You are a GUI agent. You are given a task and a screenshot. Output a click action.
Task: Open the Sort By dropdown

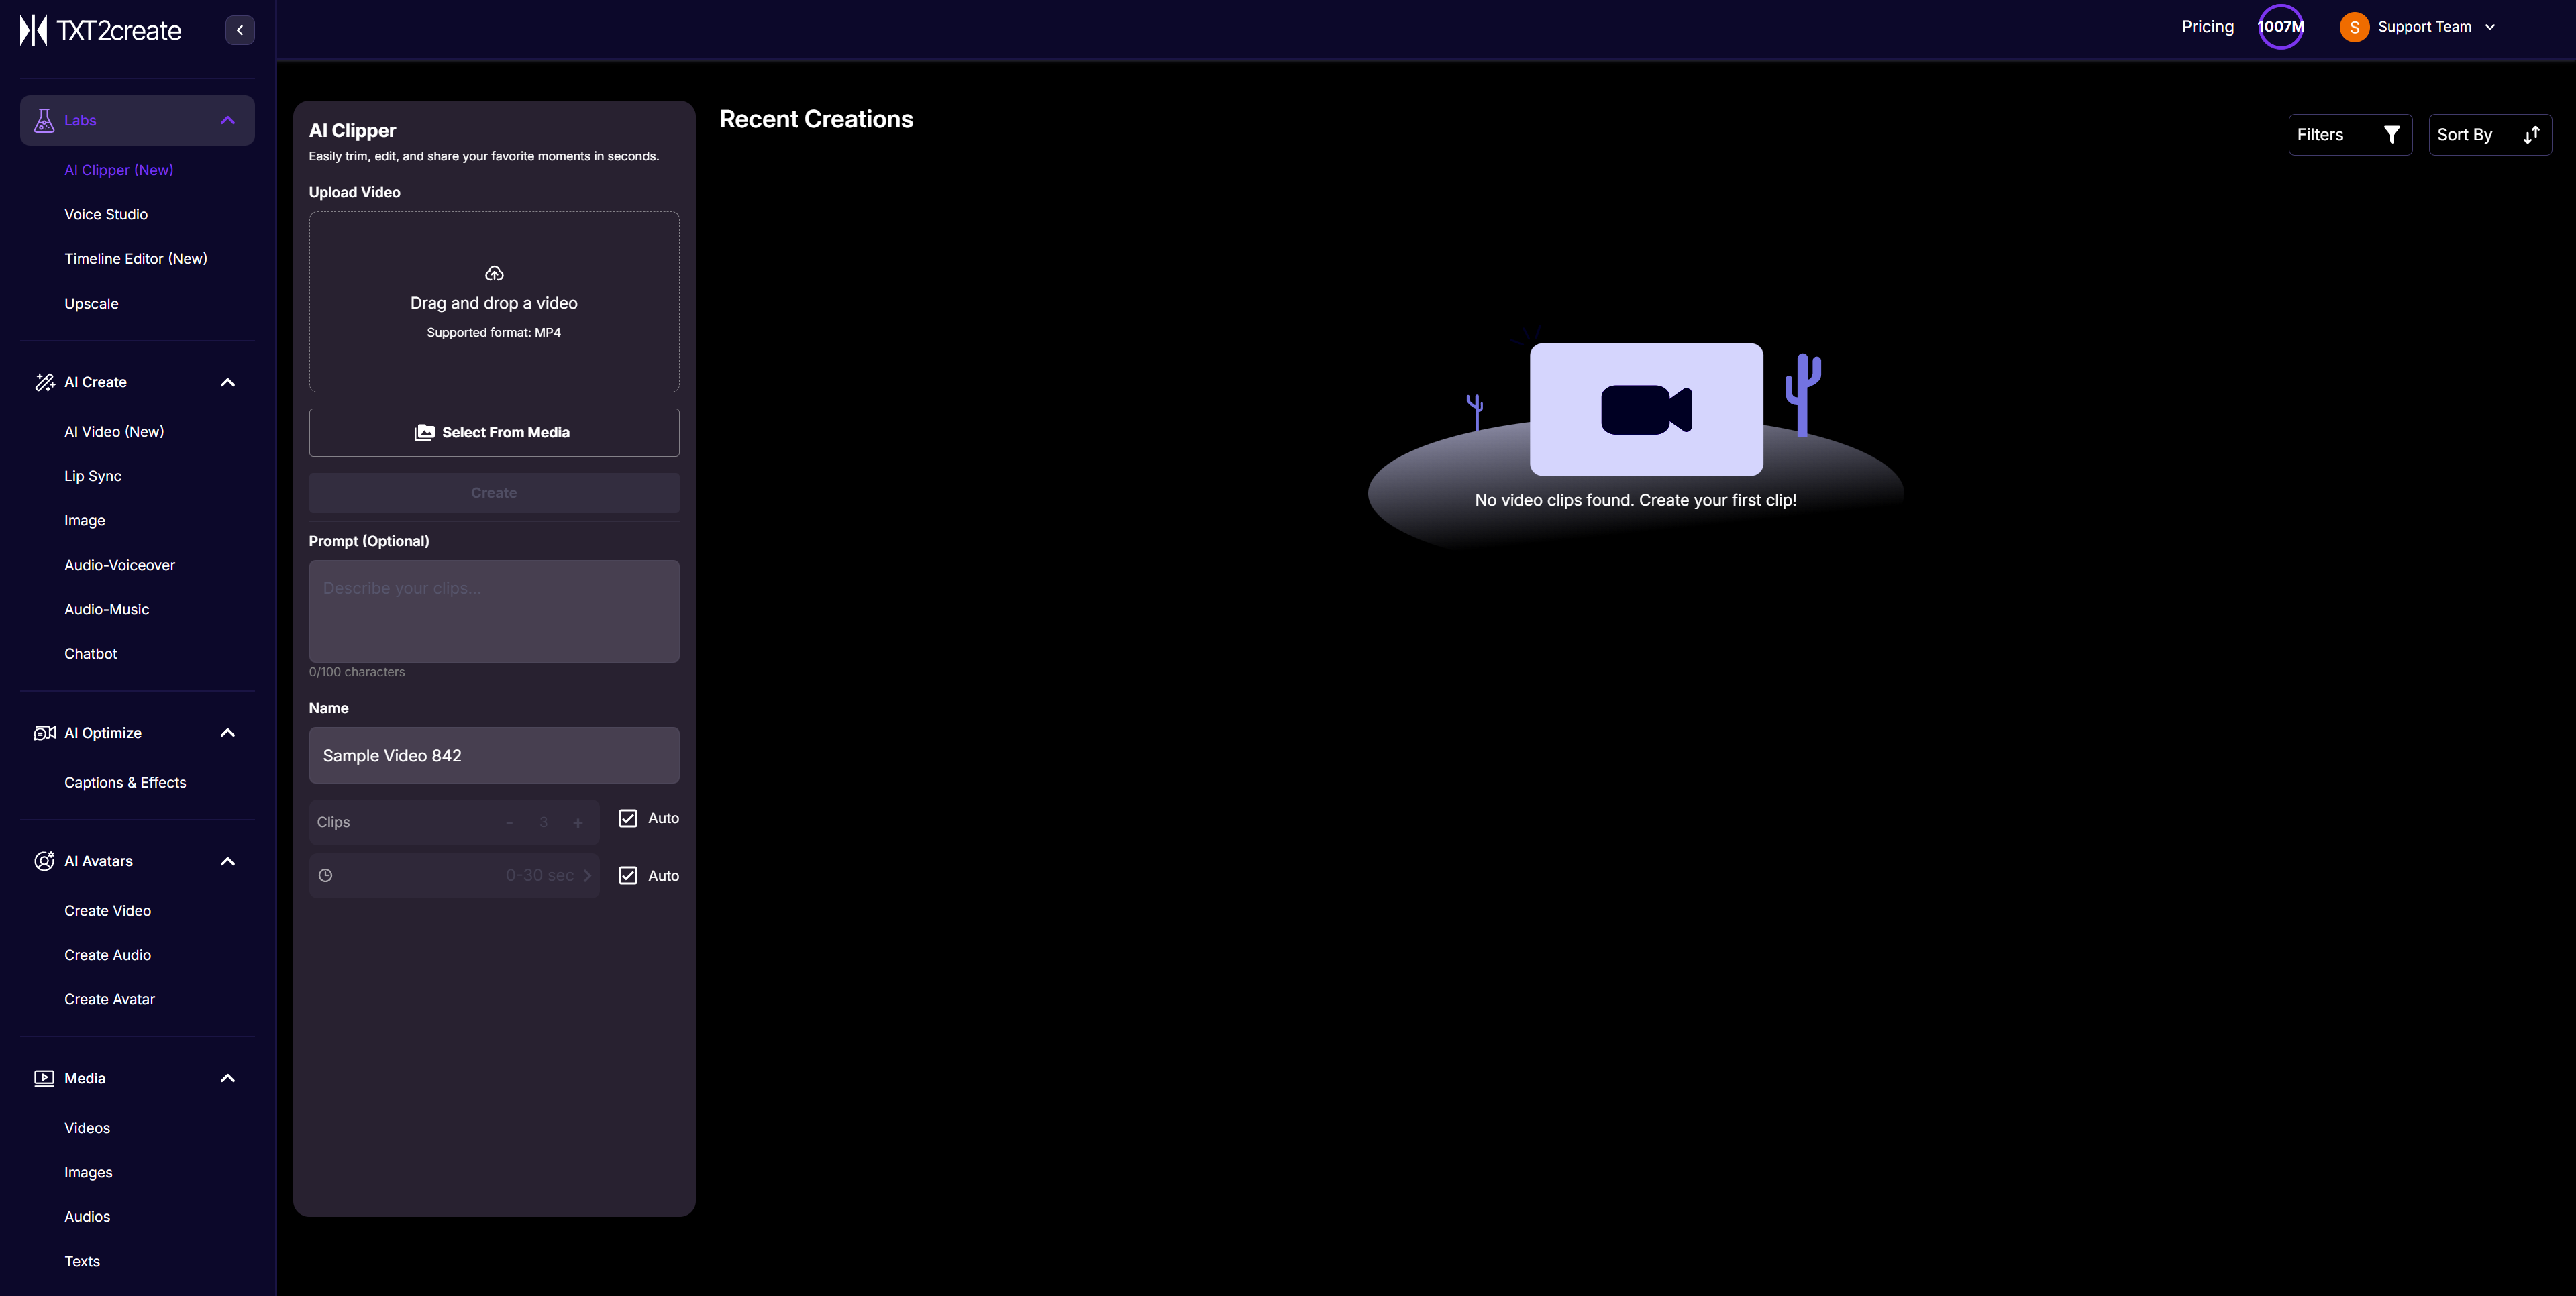point(2489,135)
